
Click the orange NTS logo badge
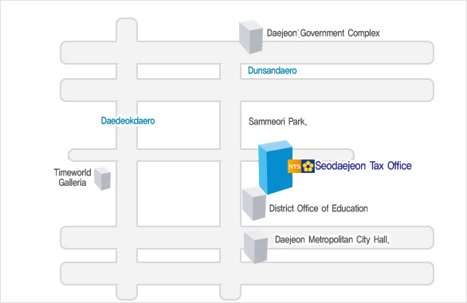click(x=294, y=166)
